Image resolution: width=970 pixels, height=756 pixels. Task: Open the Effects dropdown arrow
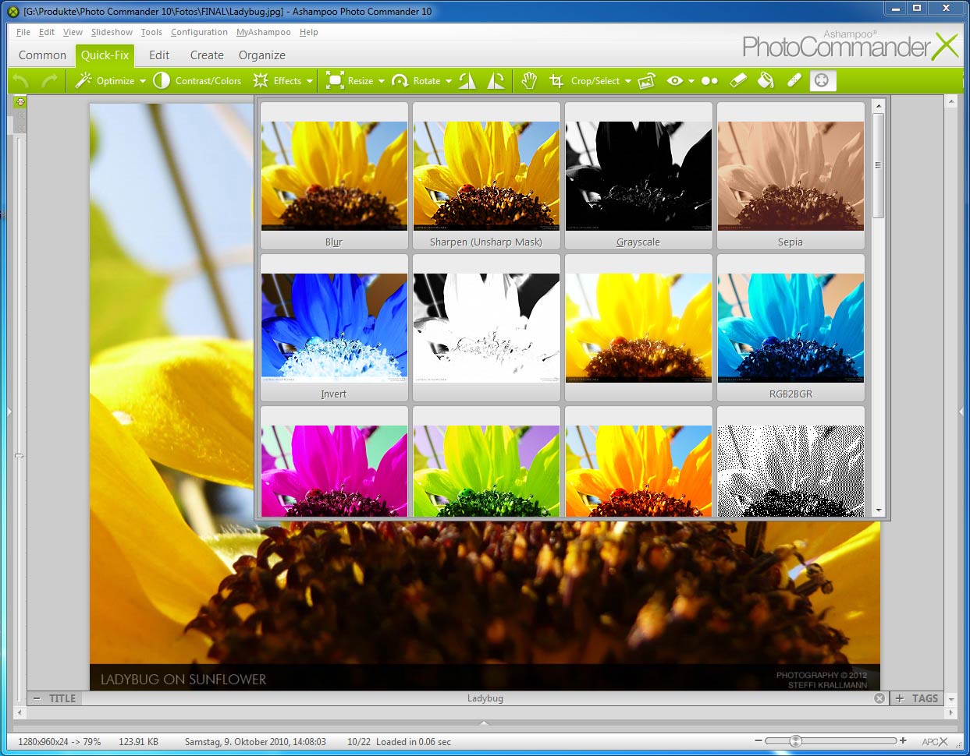[310, 81]
